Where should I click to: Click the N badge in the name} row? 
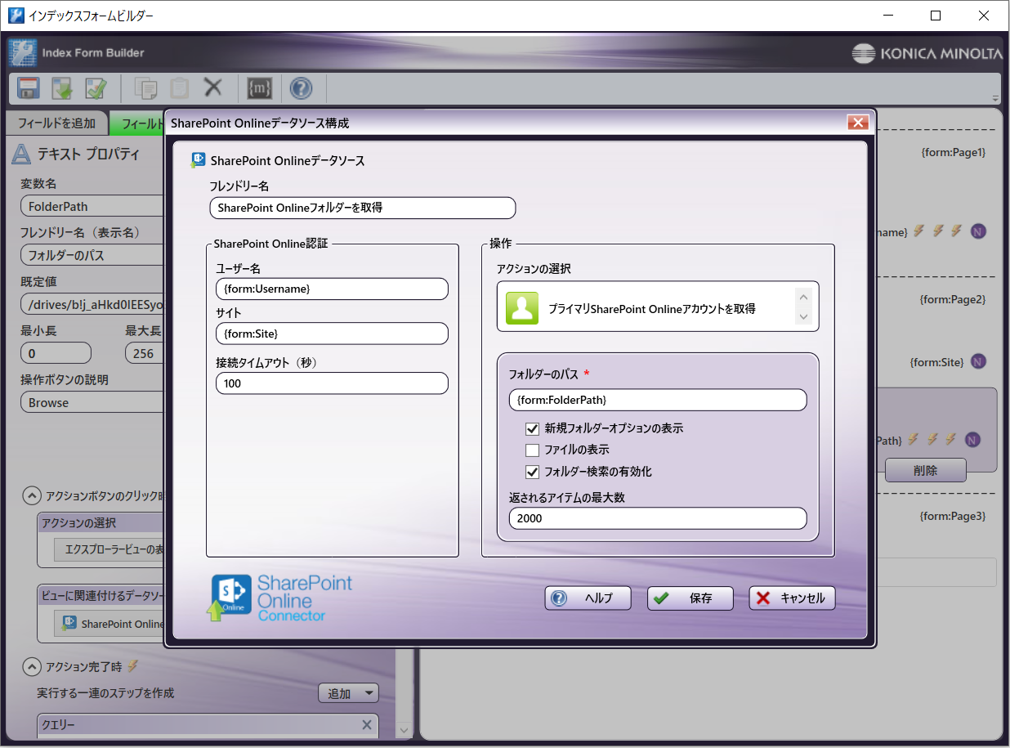978,231
